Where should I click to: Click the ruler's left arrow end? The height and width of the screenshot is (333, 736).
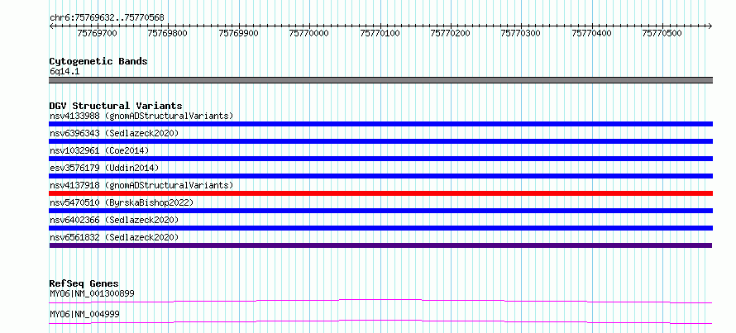(51, 26)
